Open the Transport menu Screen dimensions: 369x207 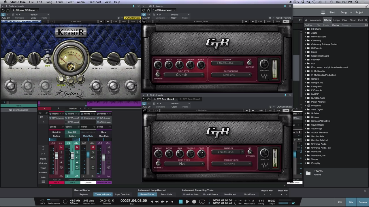tap(95, 2)
